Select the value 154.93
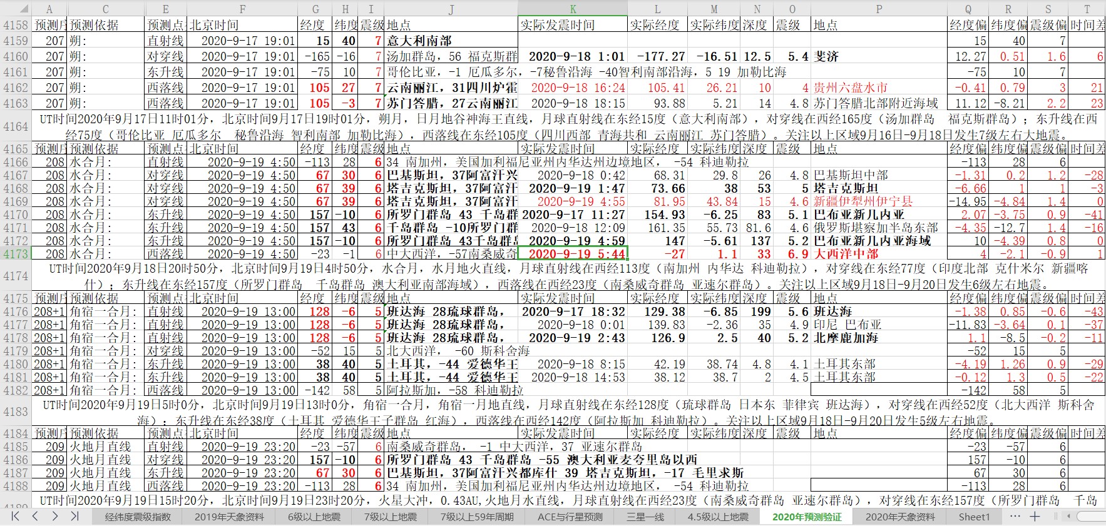This screenshot has width=1106, height=526. click(657, 215)
